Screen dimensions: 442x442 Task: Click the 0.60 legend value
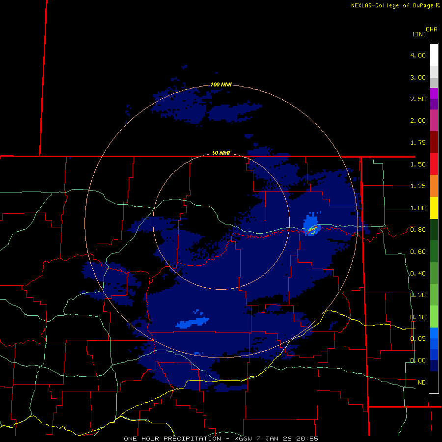[418, 252]
